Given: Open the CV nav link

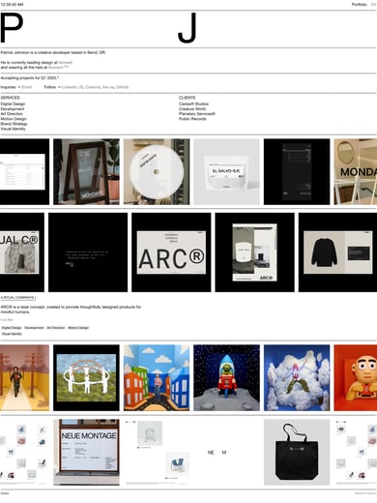Looking at the screenshot, I should click(373, 5).
